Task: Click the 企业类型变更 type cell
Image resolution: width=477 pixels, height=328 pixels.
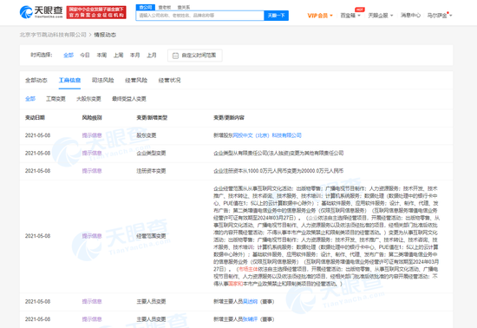Action: 151,153
